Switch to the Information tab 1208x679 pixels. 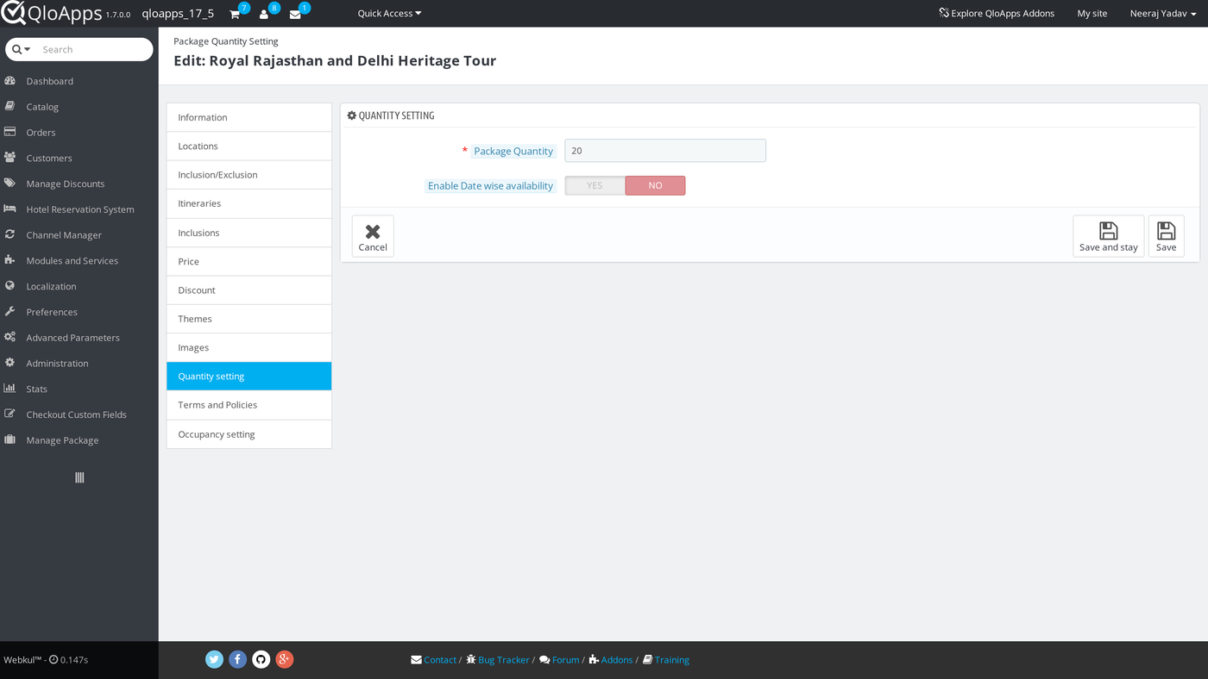[249, 117]
